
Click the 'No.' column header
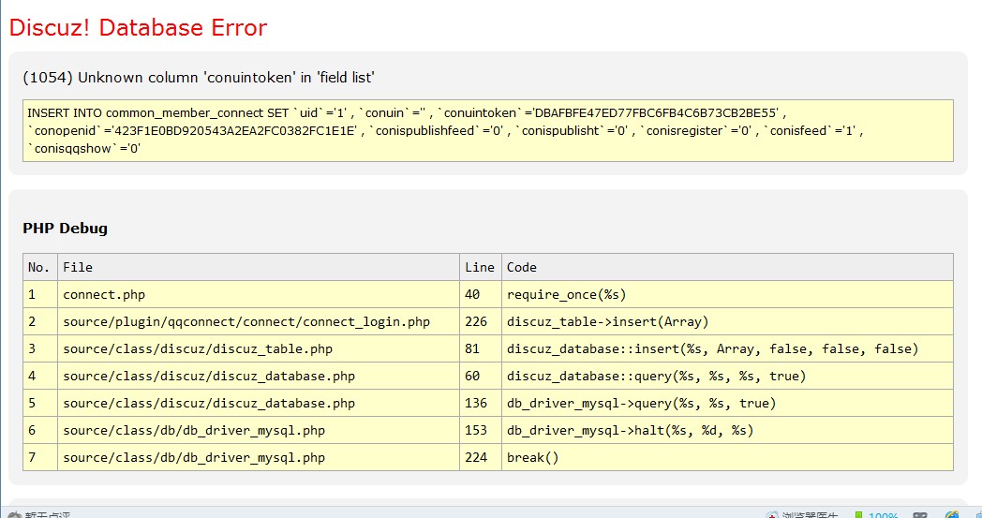(x=39, y=267)
